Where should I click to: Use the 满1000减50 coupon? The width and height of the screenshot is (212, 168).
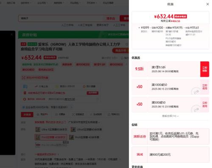(204, 87)
